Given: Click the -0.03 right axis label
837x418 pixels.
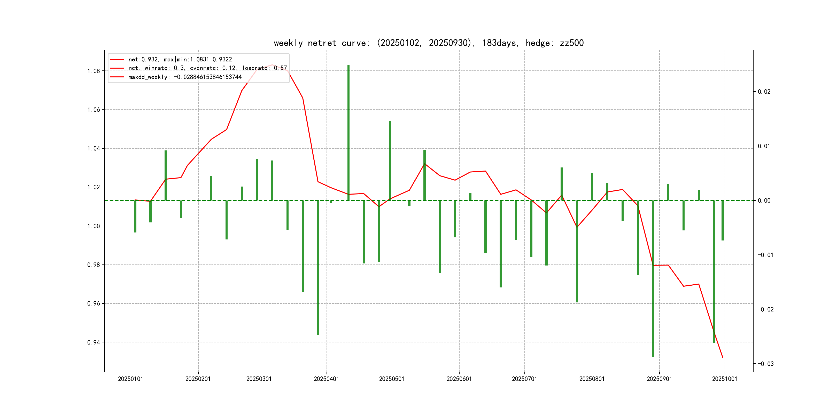Looking at the screenshot, I should (765, 364).
